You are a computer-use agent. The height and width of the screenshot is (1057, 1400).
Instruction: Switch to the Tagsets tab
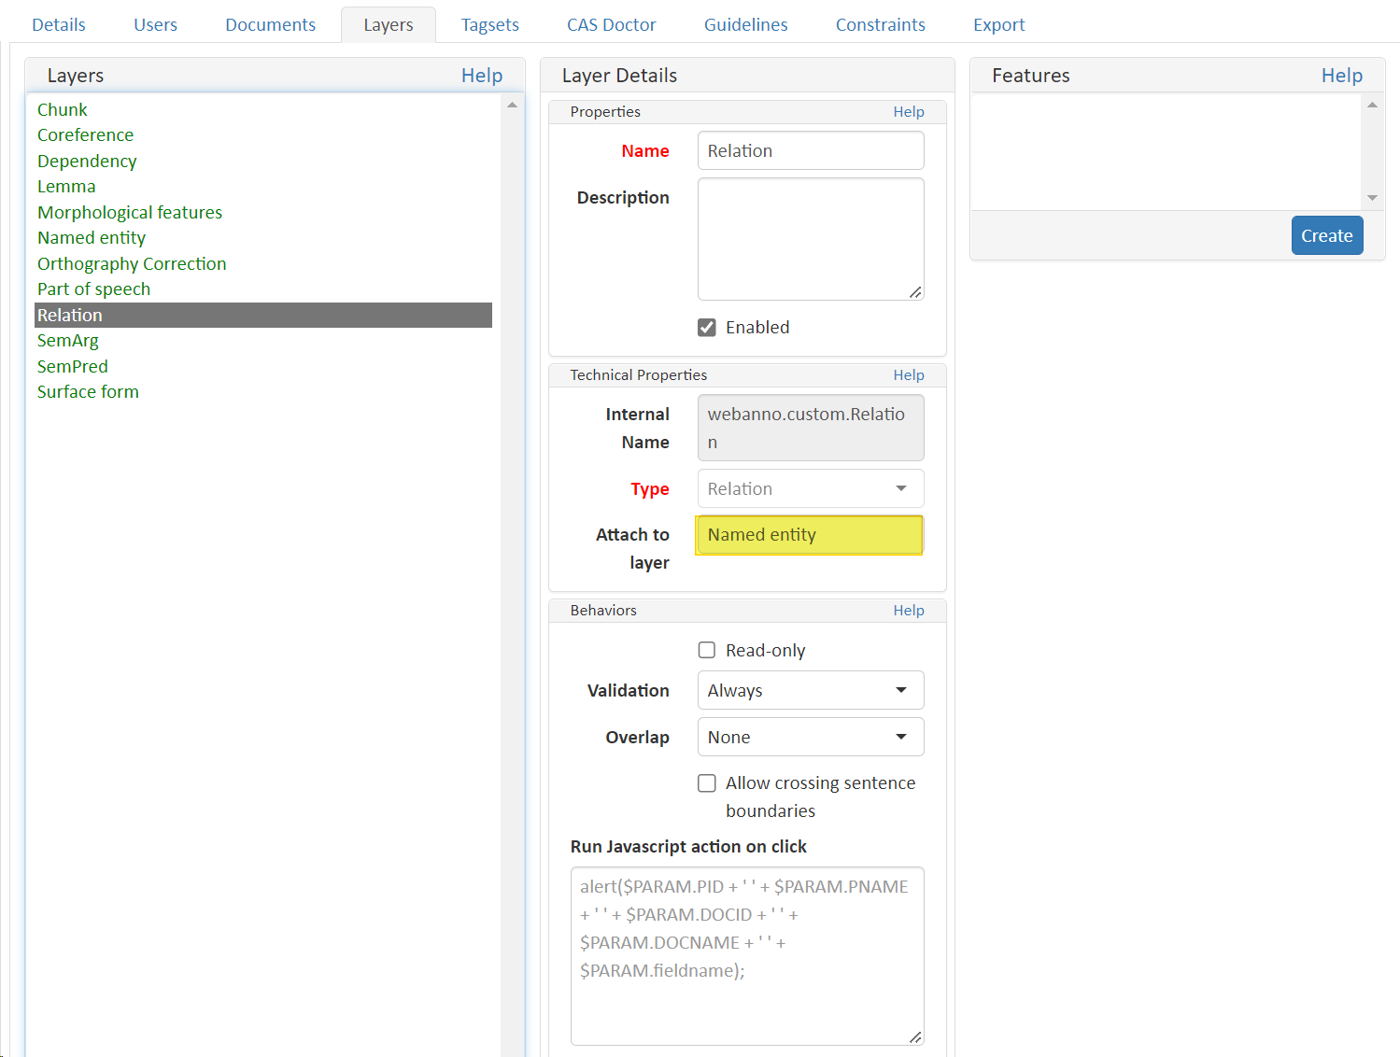point(489,24)
